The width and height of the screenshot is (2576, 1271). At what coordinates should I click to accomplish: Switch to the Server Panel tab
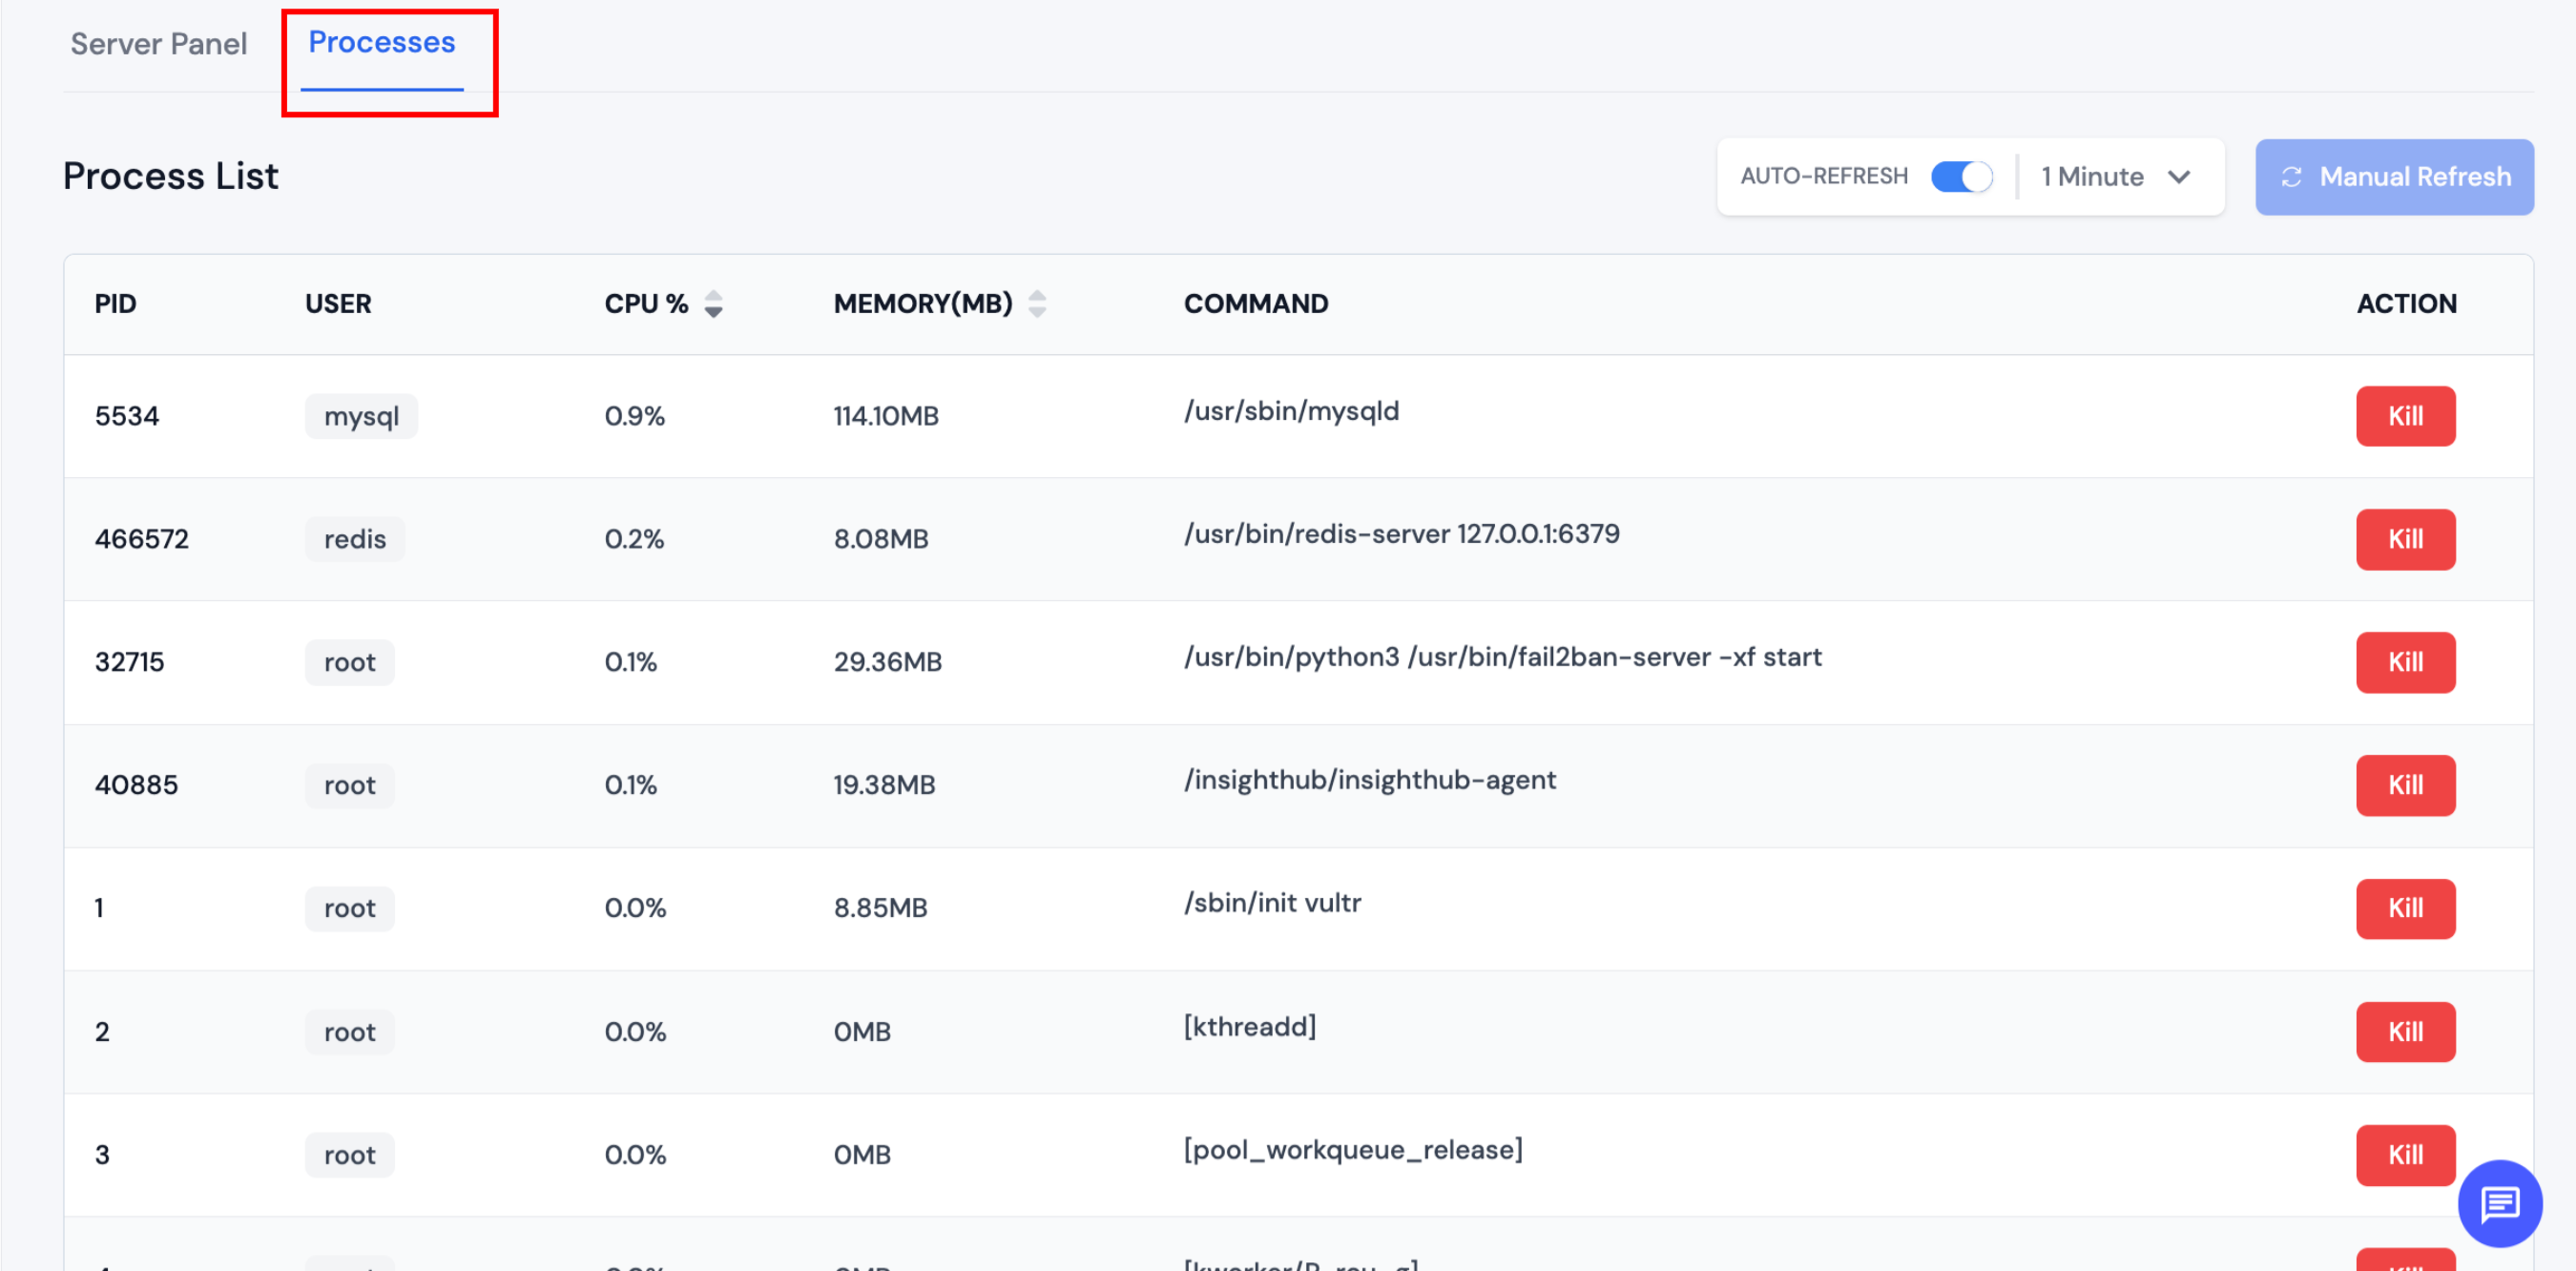tap(158, 44)
